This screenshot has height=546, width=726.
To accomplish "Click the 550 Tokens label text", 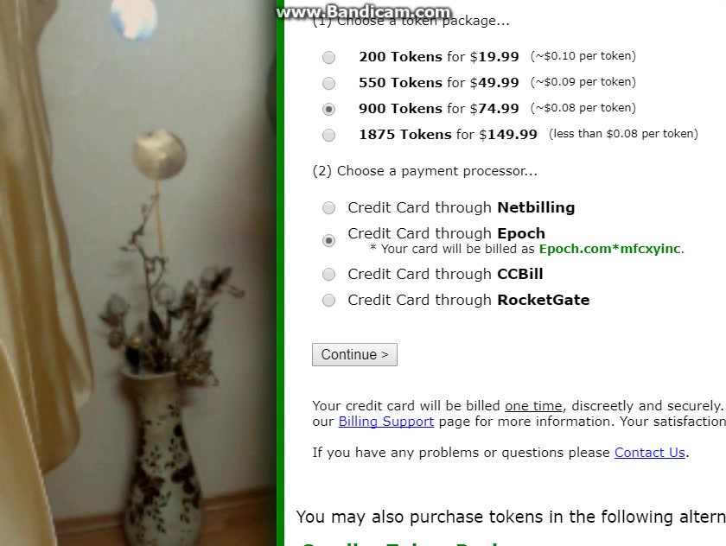I will [x=400, y=82].
